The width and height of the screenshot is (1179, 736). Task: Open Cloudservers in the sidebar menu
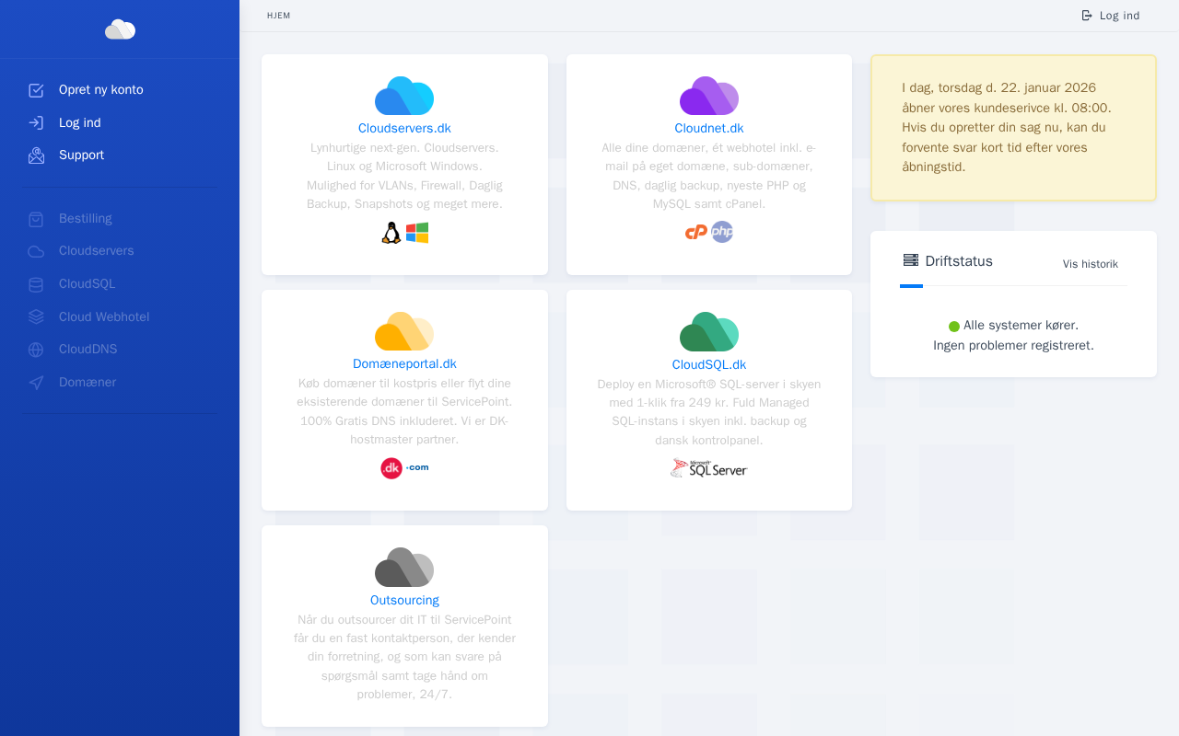point(97,251)
